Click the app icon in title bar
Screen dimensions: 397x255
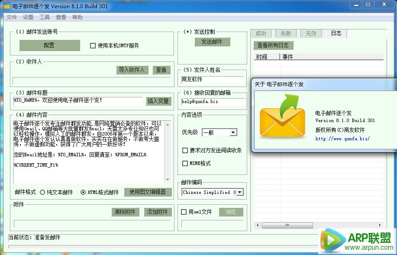pyautogui.click(x=7, y=6)
